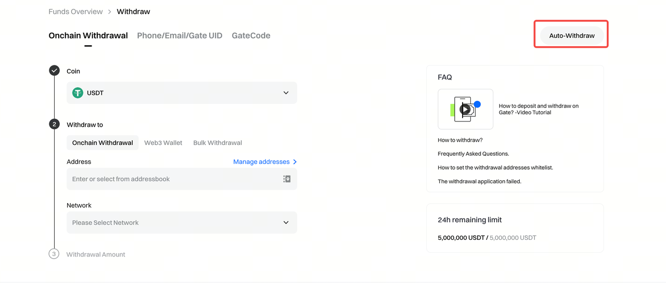The height and width of the screenshot is (283, 666).
Task: Open the Manage addresses link
Action: pos(261,162)
